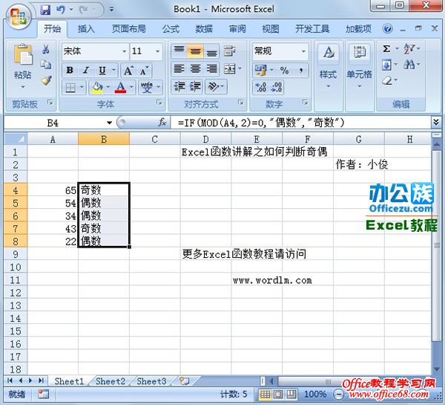Apply fill color with the paint bucket
The image size is (445, 405).
point(97,87)
